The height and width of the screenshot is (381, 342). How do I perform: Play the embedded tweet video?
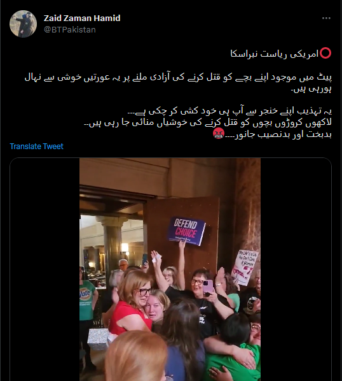coord(170,270)
